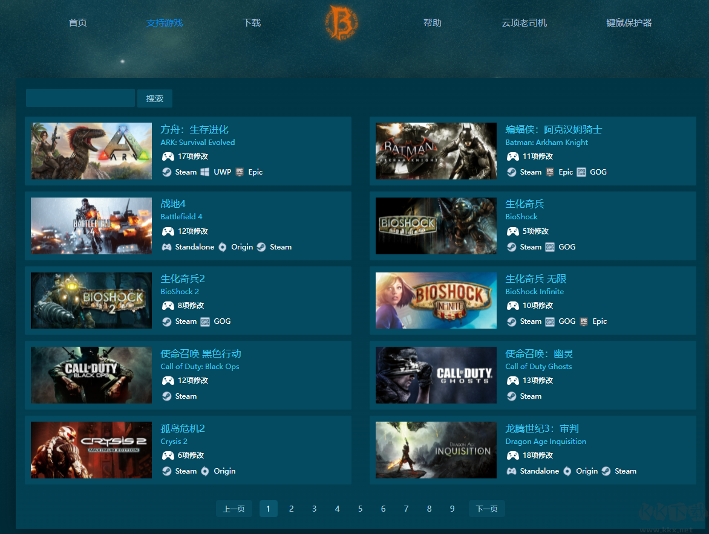Click the Crysis 2 cover thumbnail

coord(91,450)
